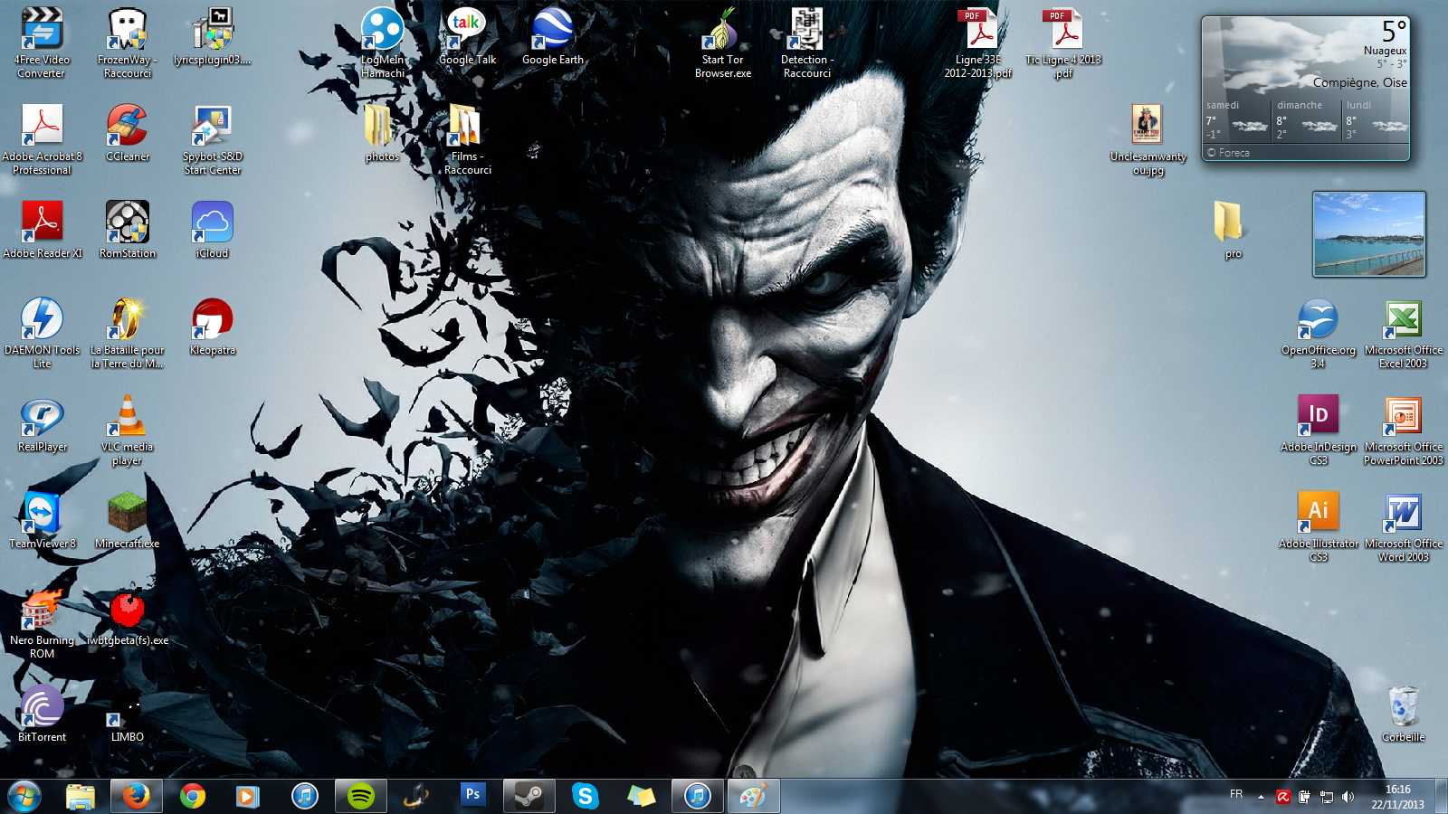Select Unclesamwantyou.jpg image file
The width and height of the screenshot is (1448, 814).
click(x=1148, y=139)
